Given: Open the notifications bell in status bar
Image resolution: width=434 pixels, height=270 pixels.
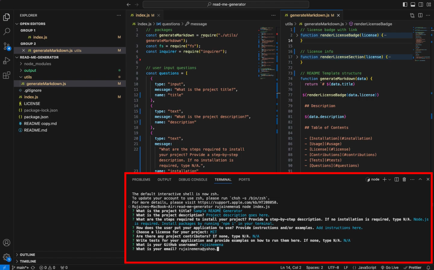Looking at the screenshot, I should point(428,267).
